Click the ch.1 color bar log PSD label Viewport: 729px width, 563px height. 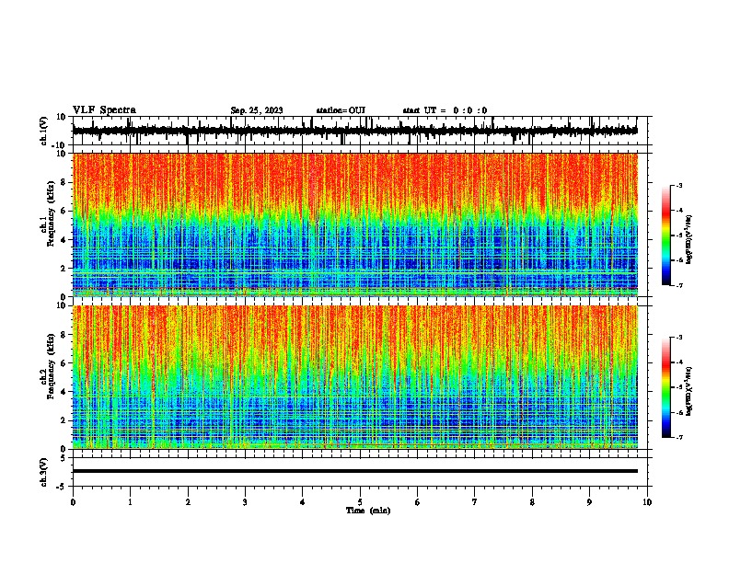[689, 240]
